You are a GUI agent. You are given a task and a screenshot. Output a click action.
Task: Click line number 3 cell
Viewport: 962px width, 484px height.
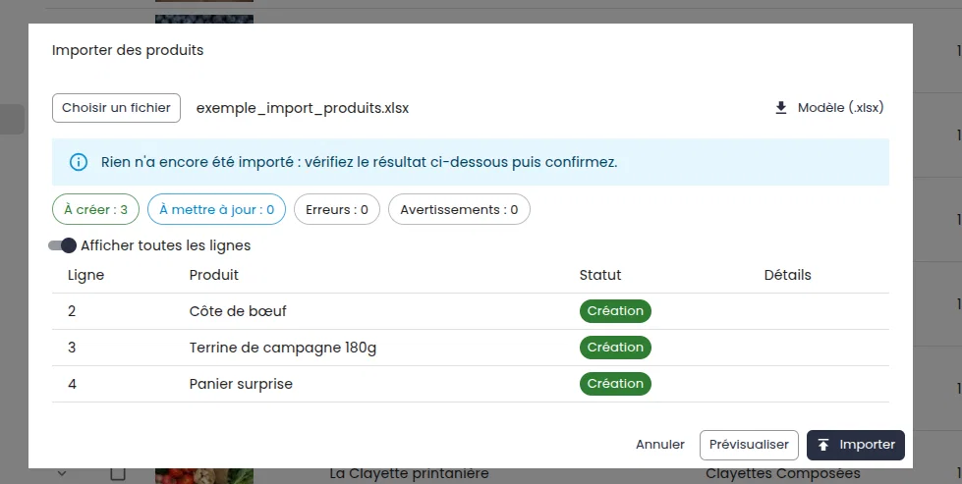pos(72,348)
